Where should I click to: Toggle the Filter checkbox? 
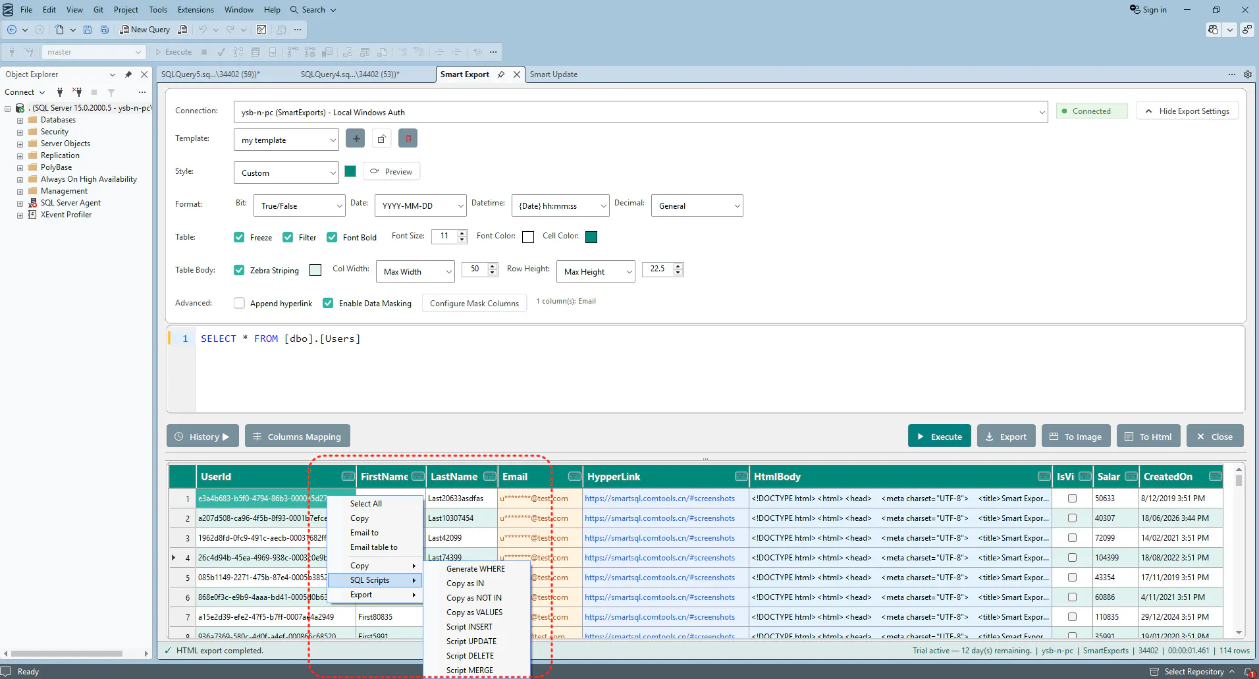click(288, 237)
